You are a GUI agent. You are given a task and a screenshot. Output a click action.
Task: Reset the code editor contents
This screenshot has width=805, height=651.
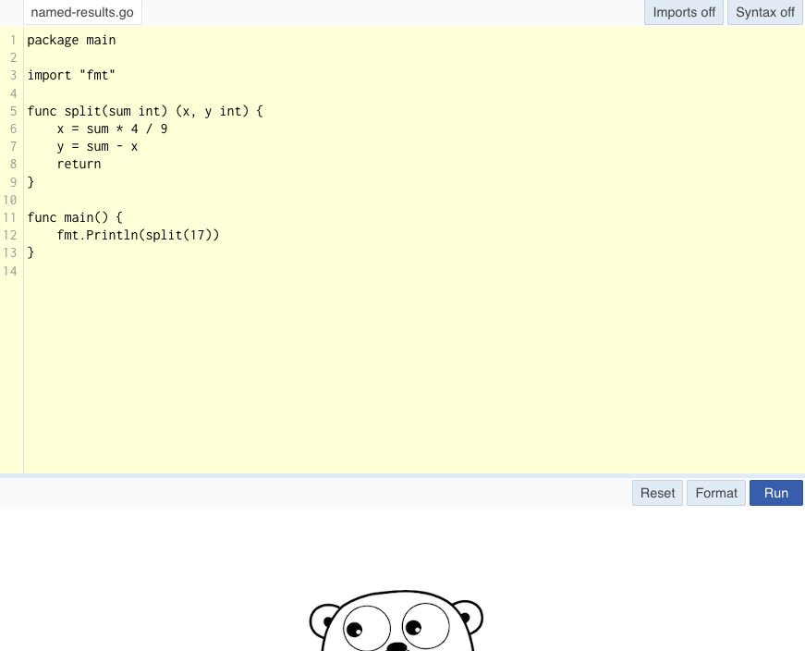pyautogui.click(x=657, y=493)
